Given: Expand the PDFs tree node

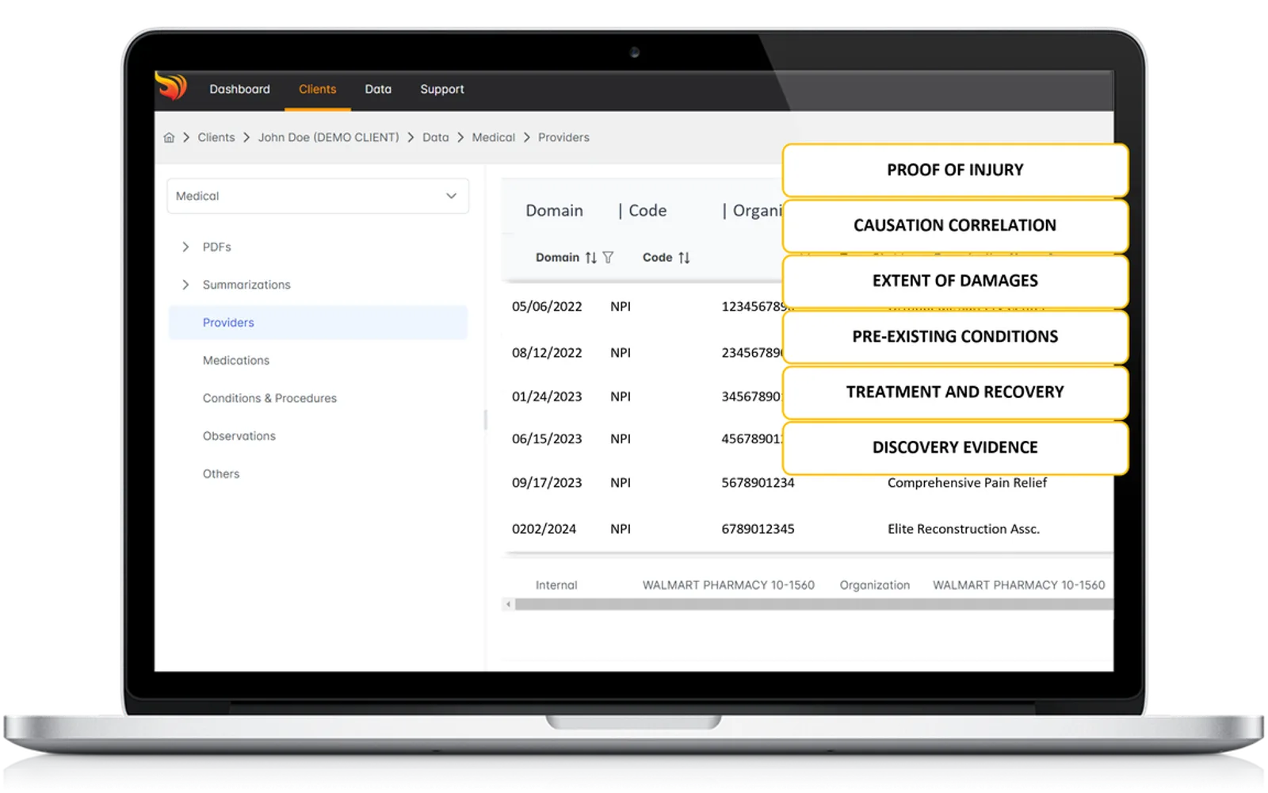Looking at the screenshot, I should [185, 247].
